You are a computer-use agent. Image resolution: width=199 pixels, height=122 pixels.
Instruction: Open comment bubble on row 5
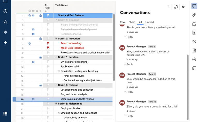tap(33, 34)
